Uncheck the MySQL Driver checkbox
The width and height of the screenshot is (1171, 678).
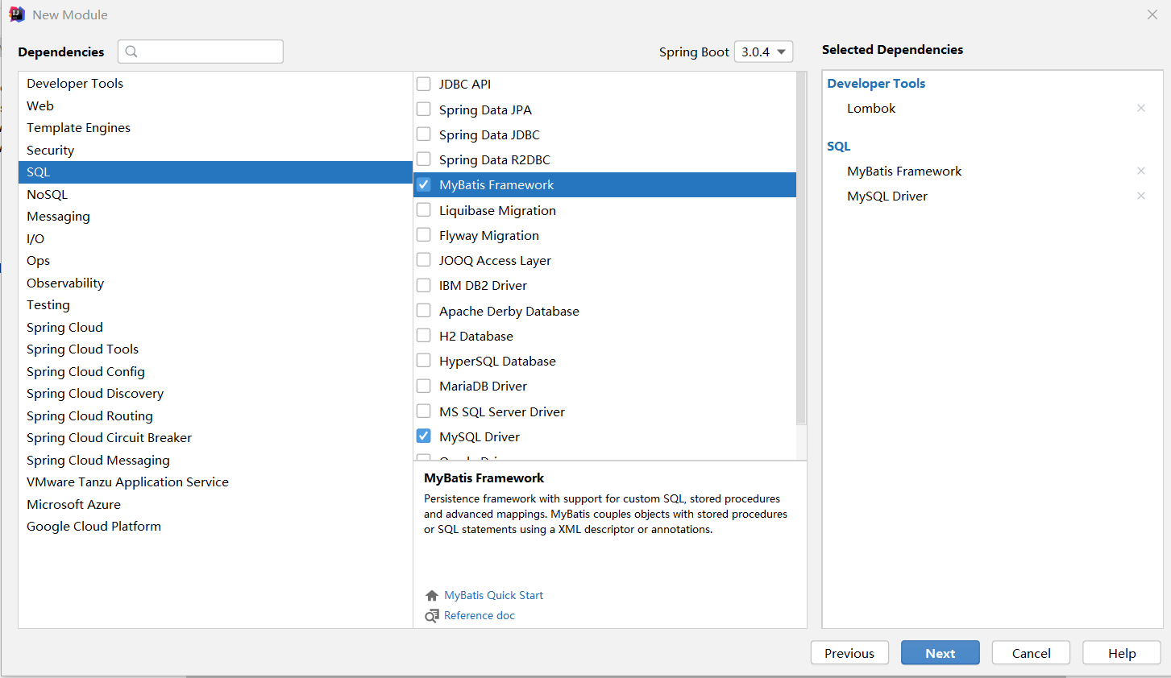(424, 436)
